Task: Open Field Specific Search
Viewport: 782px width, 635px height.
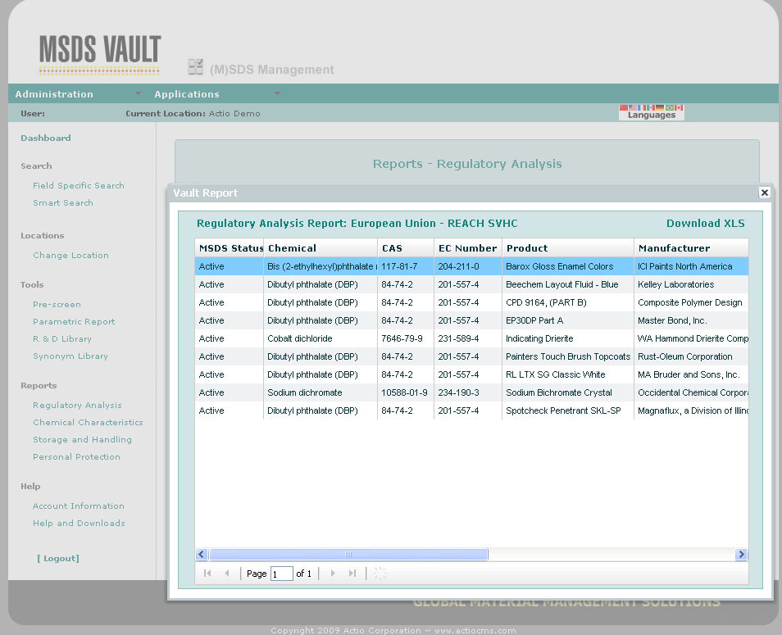Action: (x=79, y=185)
